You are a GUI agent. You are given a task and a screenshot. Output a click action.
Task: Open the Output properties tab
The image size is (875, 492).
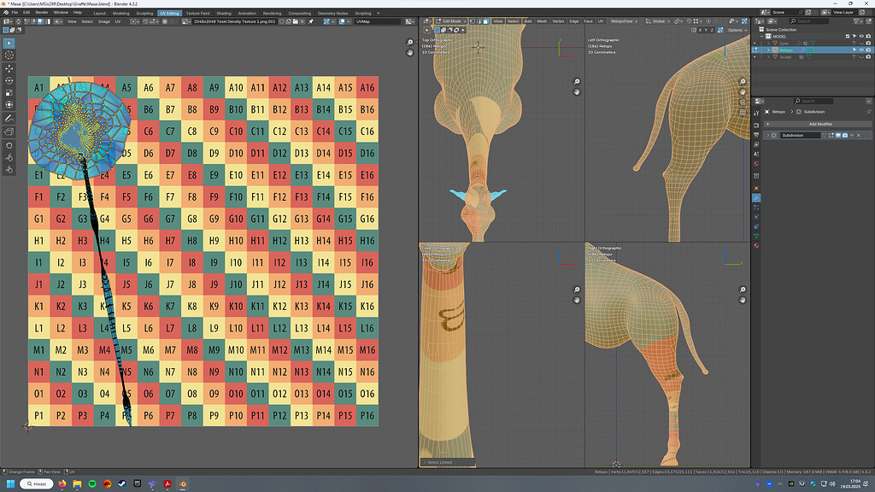757,135
